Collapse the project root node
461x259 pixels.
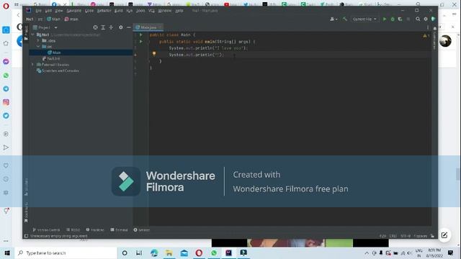pyautogui.click(x=33, y=35)
